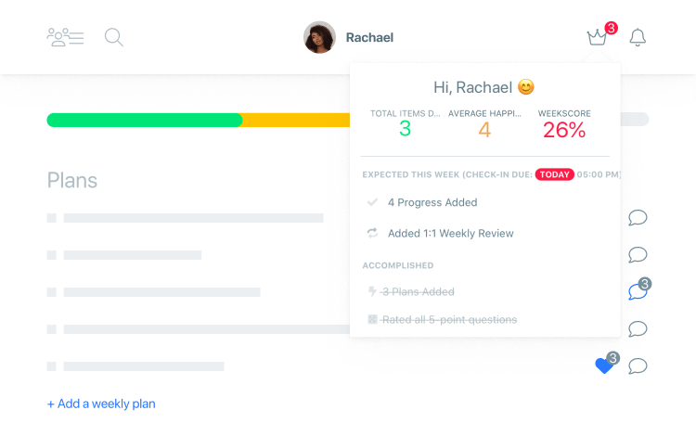The image size is (696, 436).
Task: Click the search magnifier icon
Action: [x=113, y=37]
